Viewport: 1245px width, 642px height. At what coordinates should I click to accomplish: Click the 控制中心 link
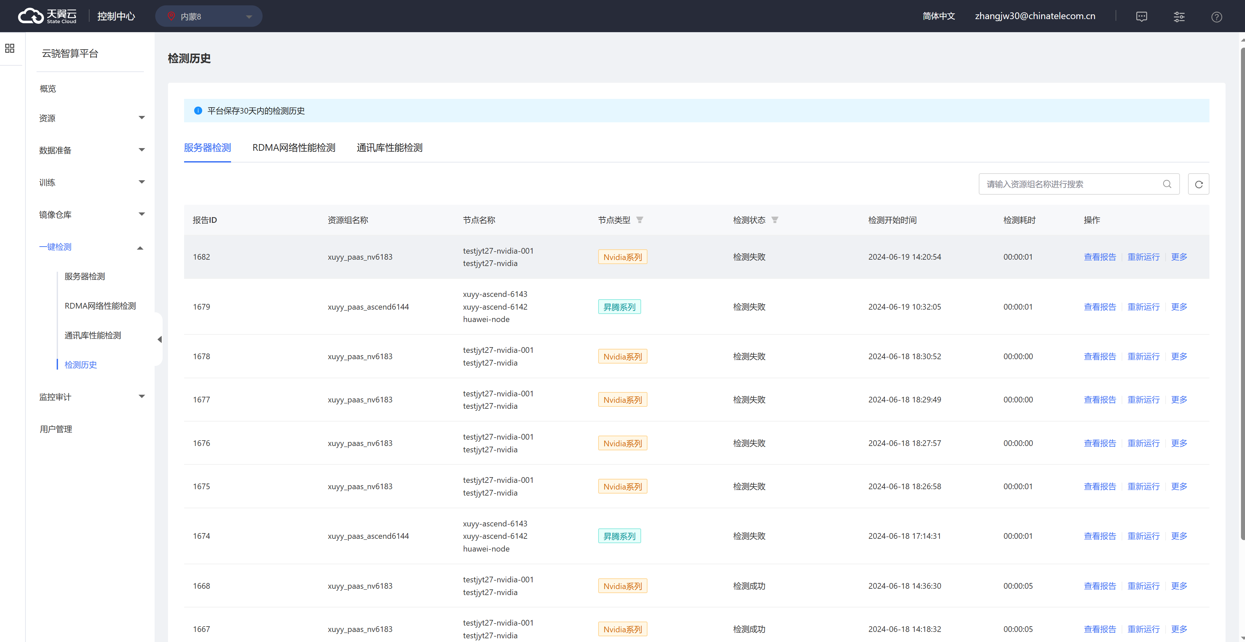pyautogui.click(x=116, y=16)
